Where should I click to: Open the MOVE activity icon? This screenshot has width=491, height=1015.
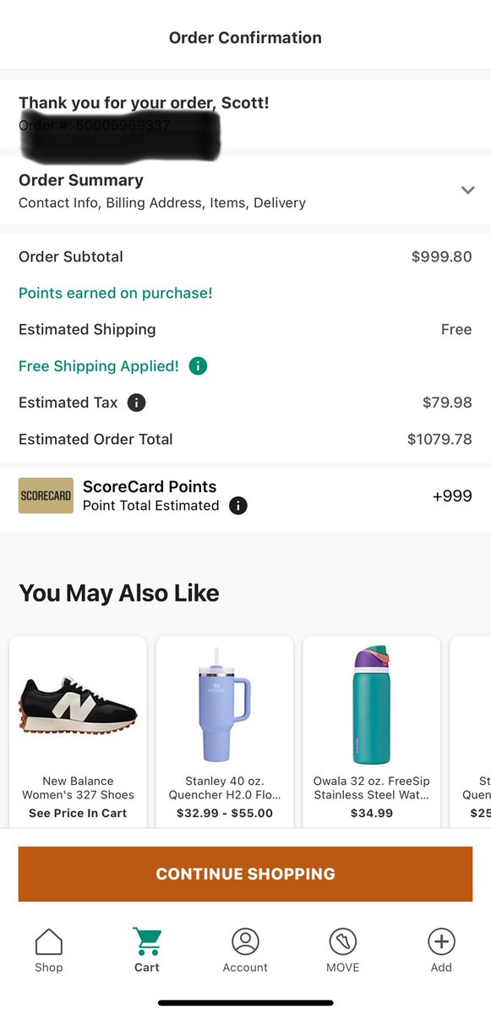coord(343,941)
